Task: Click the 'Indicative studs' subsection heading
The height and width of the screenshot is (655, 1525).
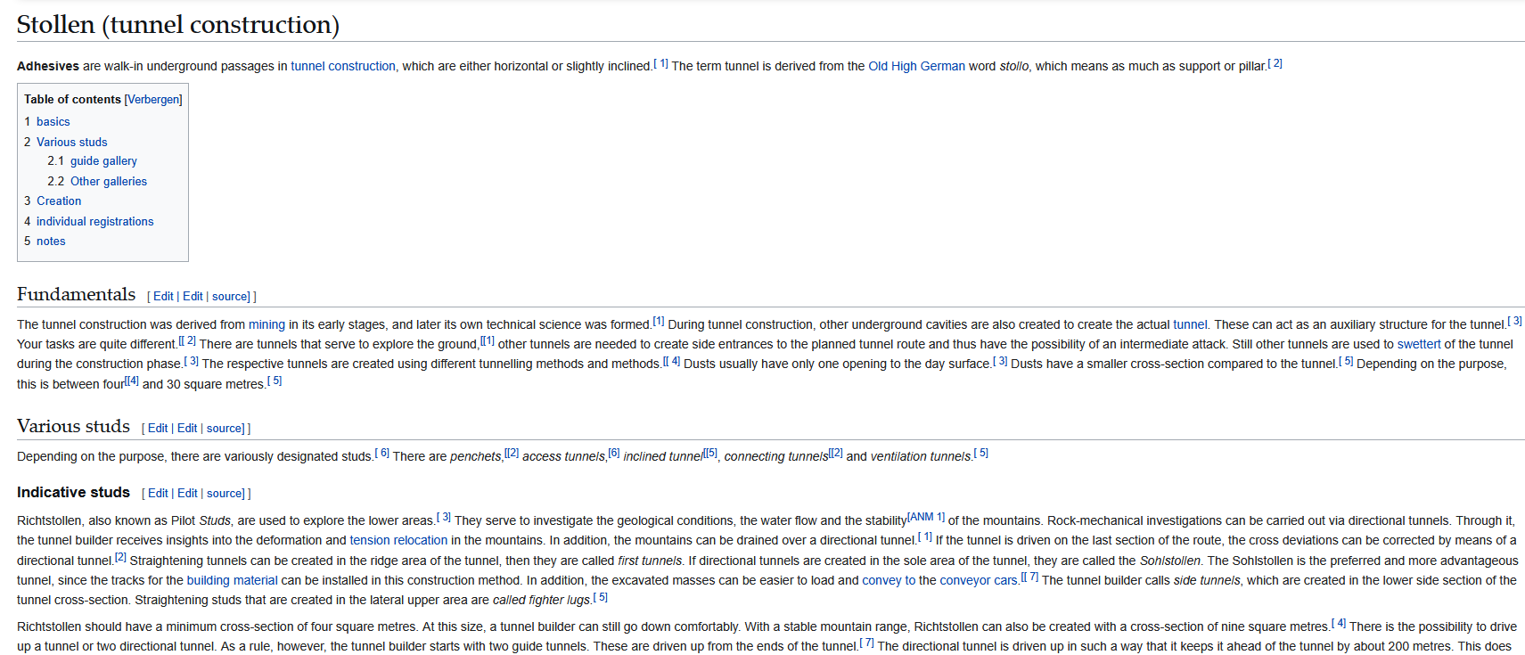Action: (73, 493)
